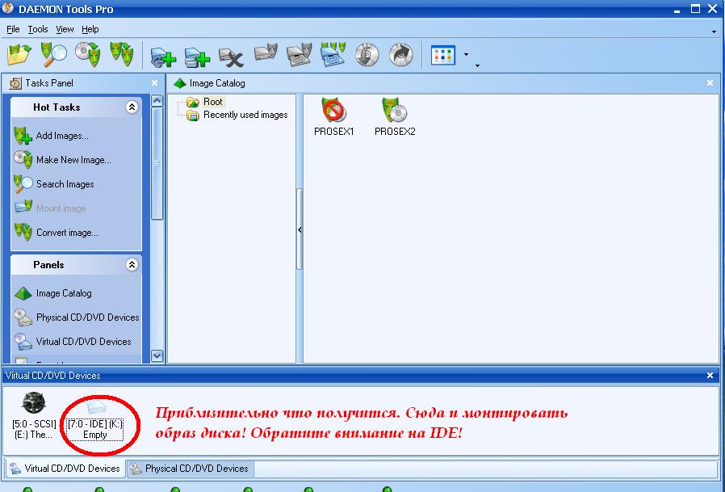Click Add Images... in Hot Tasks
This screenshot has height=492, width=725.
click(62, 136)
